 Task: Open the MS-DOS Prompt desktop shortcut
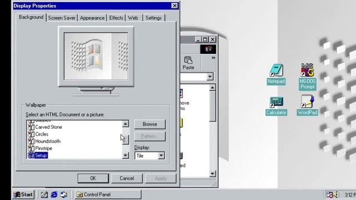[308, 77]
